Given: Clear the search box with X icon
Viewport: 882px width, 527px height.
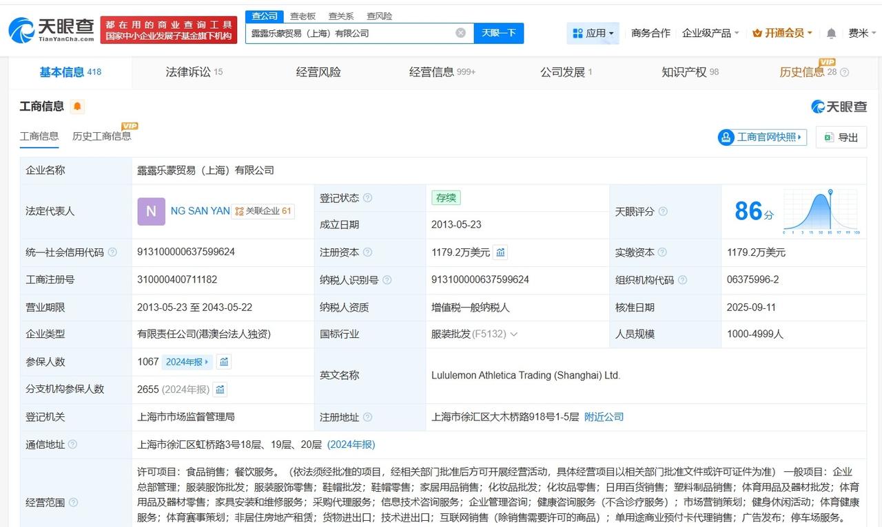Looking at the screenshot, I should [460, 33].
